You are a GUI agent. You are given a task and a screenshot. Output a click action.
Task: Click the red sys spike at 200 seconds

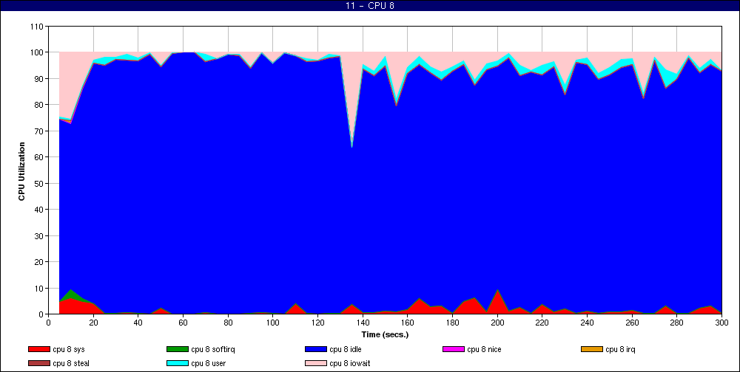(x=497, y=301)
